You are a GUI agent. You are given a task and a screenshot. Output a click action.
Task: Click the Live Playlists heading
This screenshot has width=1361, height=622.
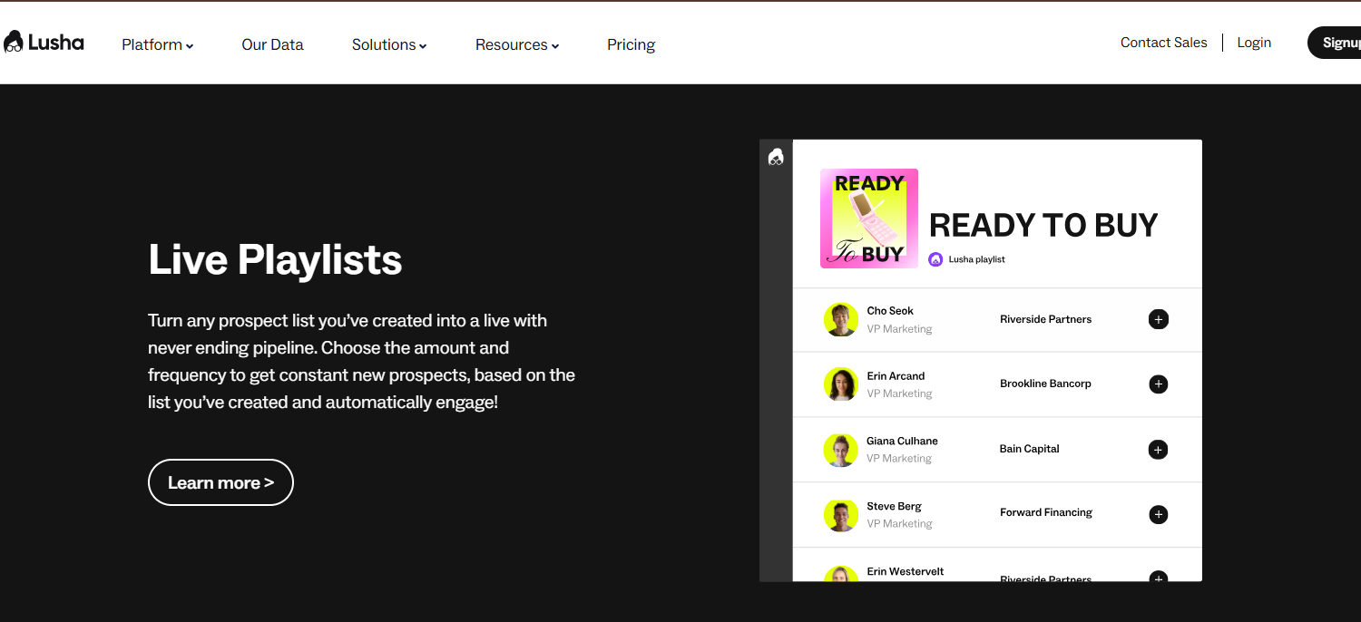275,260
